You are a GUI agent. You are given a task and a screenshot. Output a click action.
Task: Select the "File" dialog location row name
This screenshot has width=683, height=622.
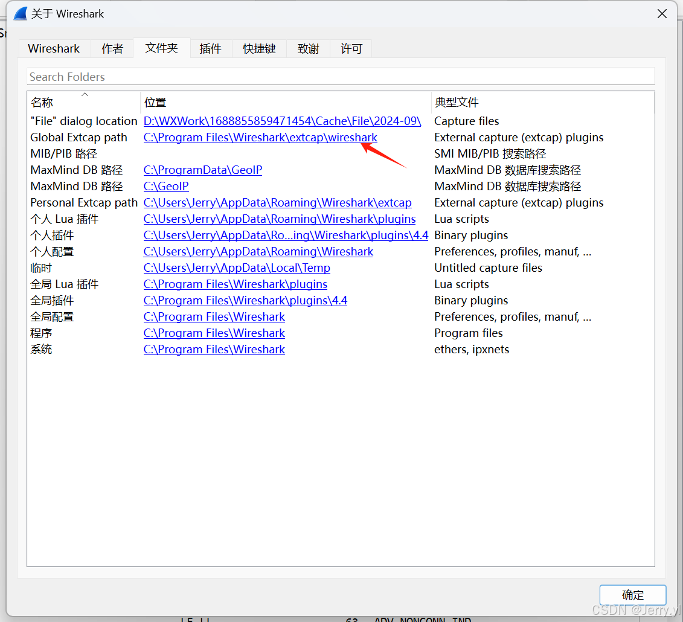pos(83,121)
